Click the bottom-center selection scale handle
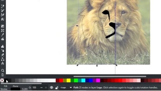This screenshot has width=161, height=91. 97,66
